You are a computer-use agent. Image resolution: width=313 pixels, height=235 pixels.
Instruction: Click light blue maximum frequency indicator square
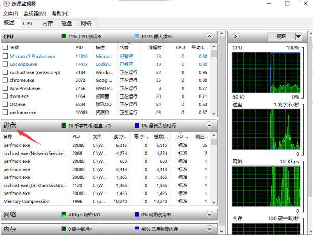[x=137, y=36]
